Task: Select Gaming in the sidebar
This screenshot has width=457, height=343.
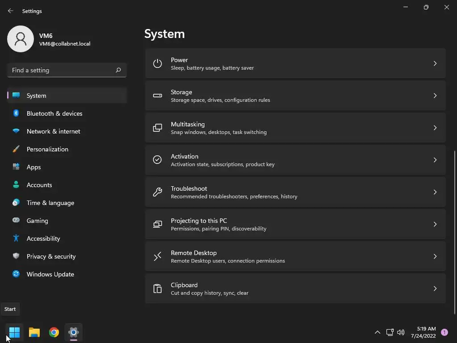Action: (x=37, y=221)
